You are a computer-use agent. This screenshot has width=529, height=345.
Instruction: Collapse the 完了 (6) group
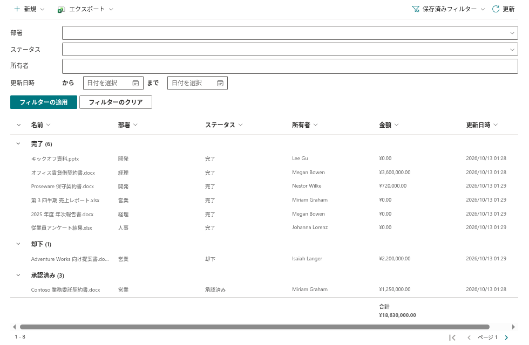tap(18, 144)
